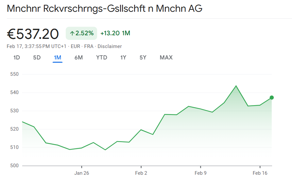This screenshot has width=292, height=178.
Task: Click the +13.20 1M change text
Action: (115, 33)
